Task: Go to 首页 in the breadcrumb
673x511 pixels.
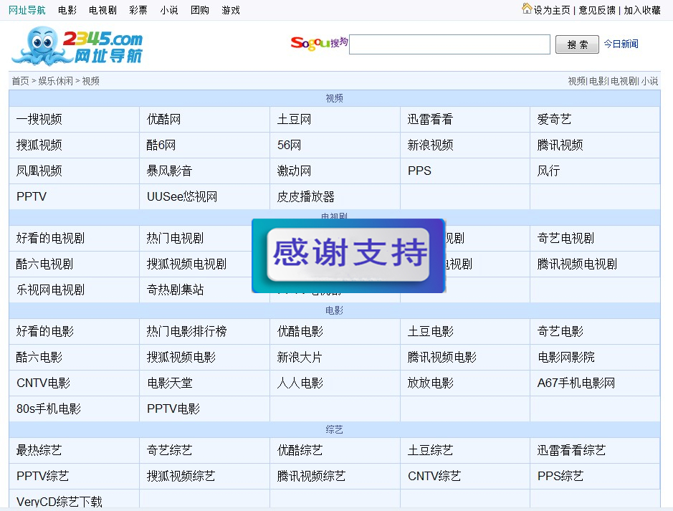Action: coord(20,81)
